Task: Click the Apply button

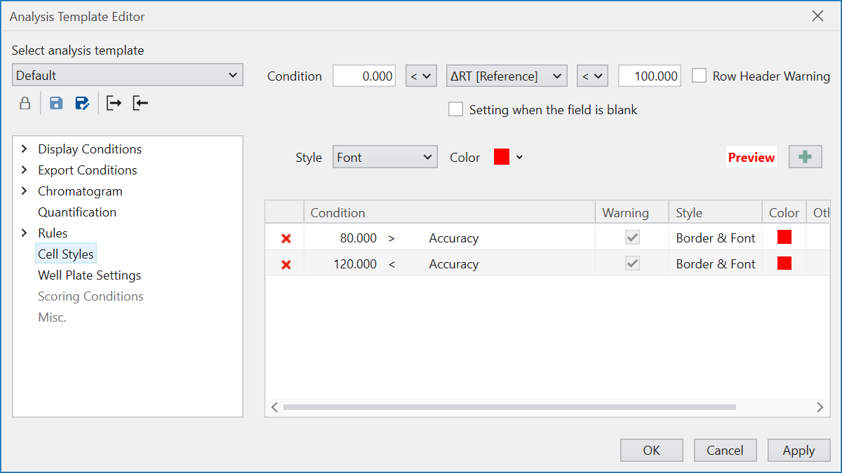Action: 798,451
